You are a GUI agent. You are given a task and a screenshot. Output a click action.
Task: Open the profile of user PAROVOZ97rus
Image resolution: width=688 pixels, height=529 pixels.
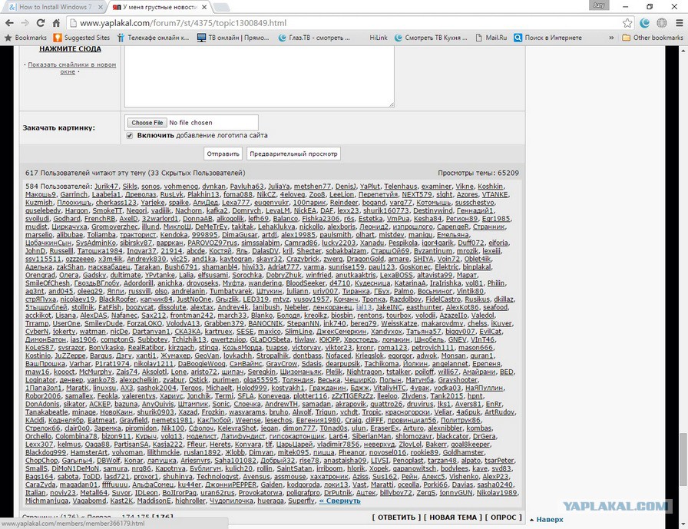pos(212,243)
